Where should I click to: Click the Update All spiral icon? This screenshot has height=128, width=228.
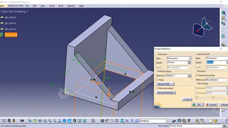pyautogui.click(x=102, y=121)
